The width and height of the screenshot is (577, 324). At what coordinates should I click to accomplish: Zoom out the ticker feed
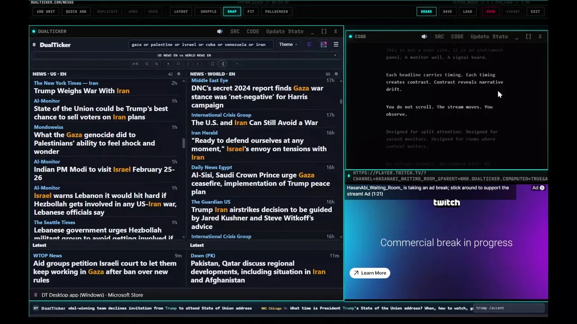(147, 64)
